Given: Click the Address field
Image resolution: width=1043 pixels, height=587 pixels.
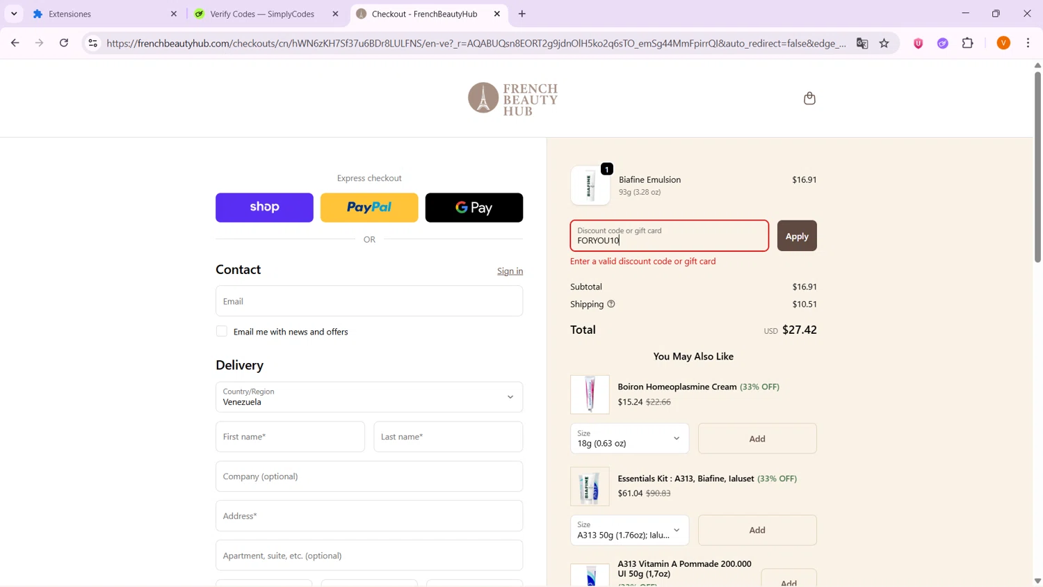Looking at the screenshot, I should click(x=369, y=516).
